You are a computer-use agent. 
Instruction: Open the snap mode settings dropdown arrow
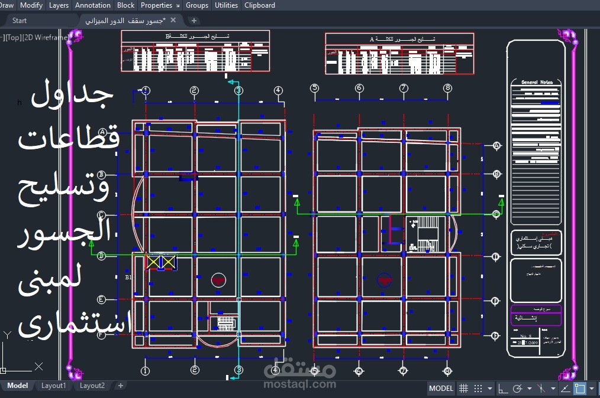pyautogui.click(x=490, y=389)
